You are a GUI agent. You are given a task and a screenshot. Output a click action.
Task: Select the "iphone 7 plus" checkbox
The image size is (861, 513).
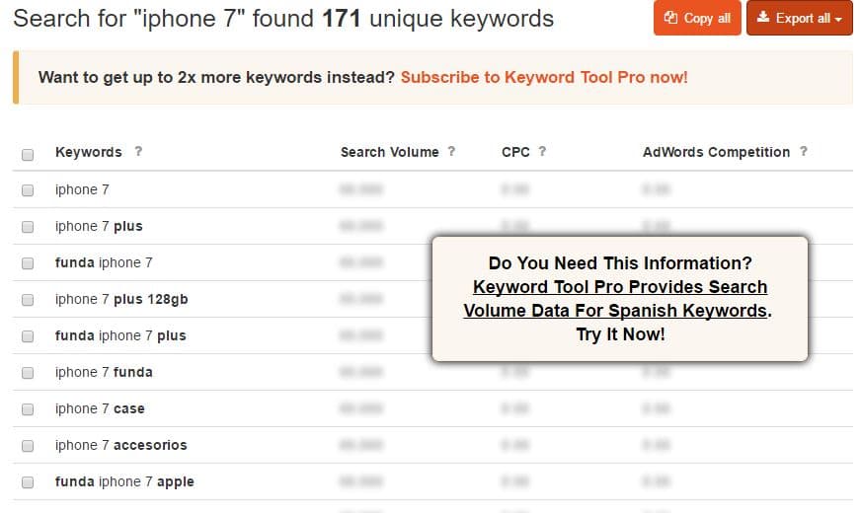point(28,227)
